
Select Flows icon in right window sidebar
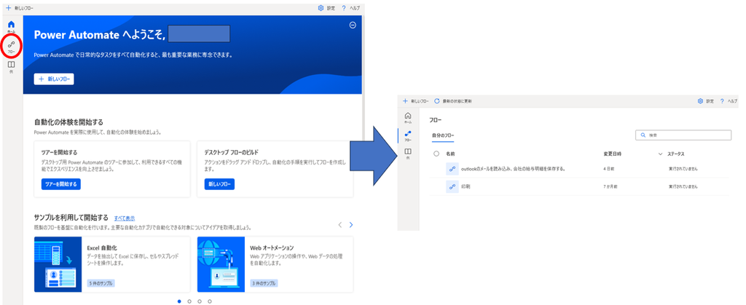[408, 135]
